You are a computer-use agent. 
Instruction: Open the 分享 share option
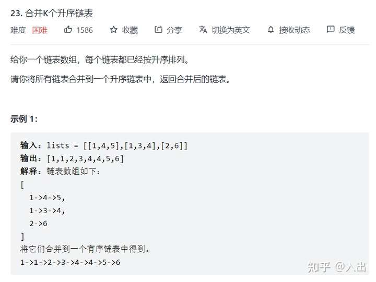coord(174,30)
